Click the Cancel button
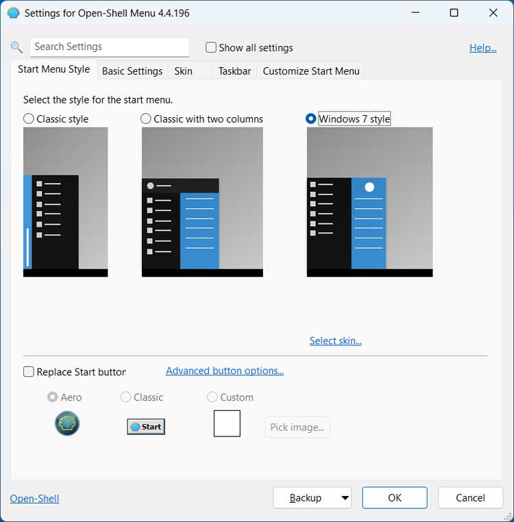Image resolution: width=514 pixels, height=522 pixels. coord(470,498)
